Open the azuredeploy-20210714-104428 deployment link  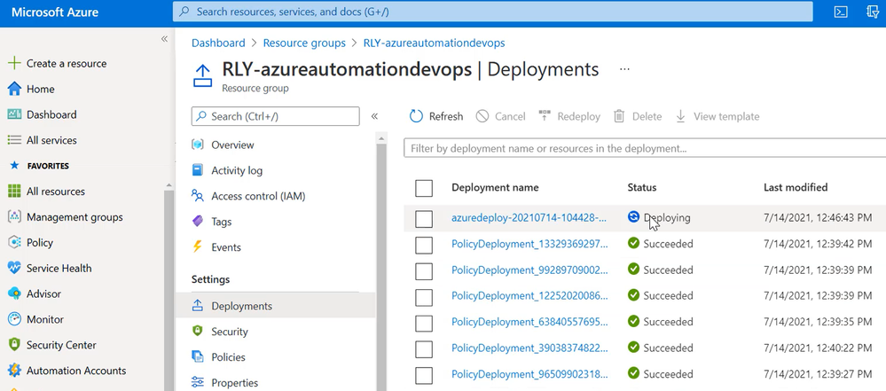(x=529, y=218)
